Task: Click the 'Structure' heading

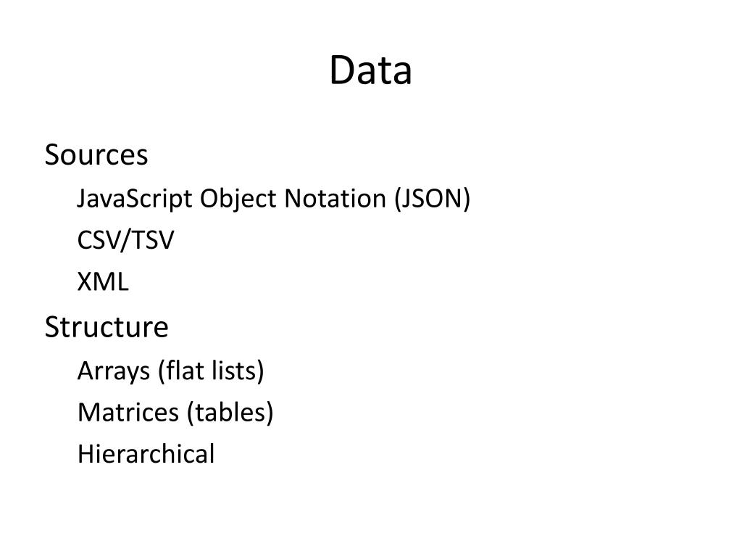Action: 107,327
